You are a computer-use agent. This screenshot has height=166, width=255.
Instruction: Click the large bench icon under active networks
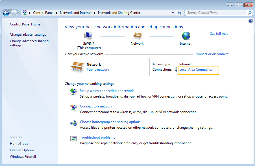77,67
